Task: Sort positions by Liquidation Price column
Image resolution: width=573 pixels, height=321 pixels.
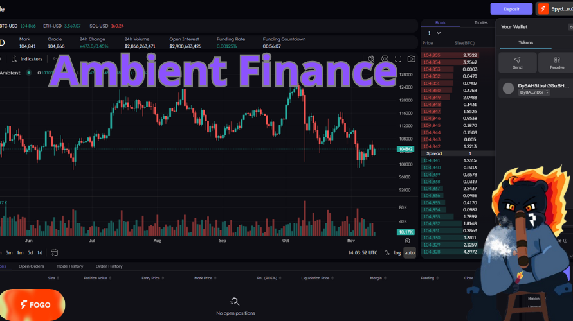Action: pyautogui.click(x=317, y=278)
